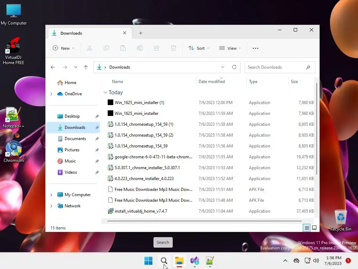Open the Recycle Bin on desktop
This screenshot has height=269, width=358.
(341, 220)
